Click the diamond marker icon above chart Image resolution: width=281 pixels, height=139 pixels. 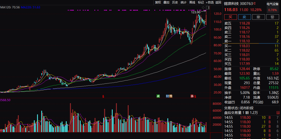click(x=203, y=7)
